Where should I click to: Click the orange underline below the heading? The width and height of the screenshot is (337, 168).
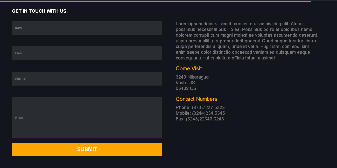(x=28, y=18)
